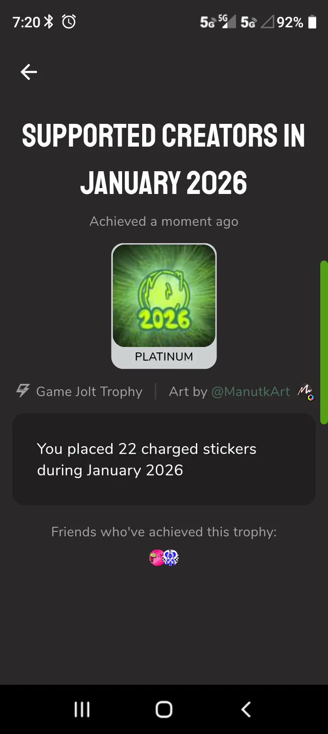This screenshot has height=734, width=328.
Task: Open the blue checkered friend avatar
Action: pyautogui.click(x=171, y=557)
